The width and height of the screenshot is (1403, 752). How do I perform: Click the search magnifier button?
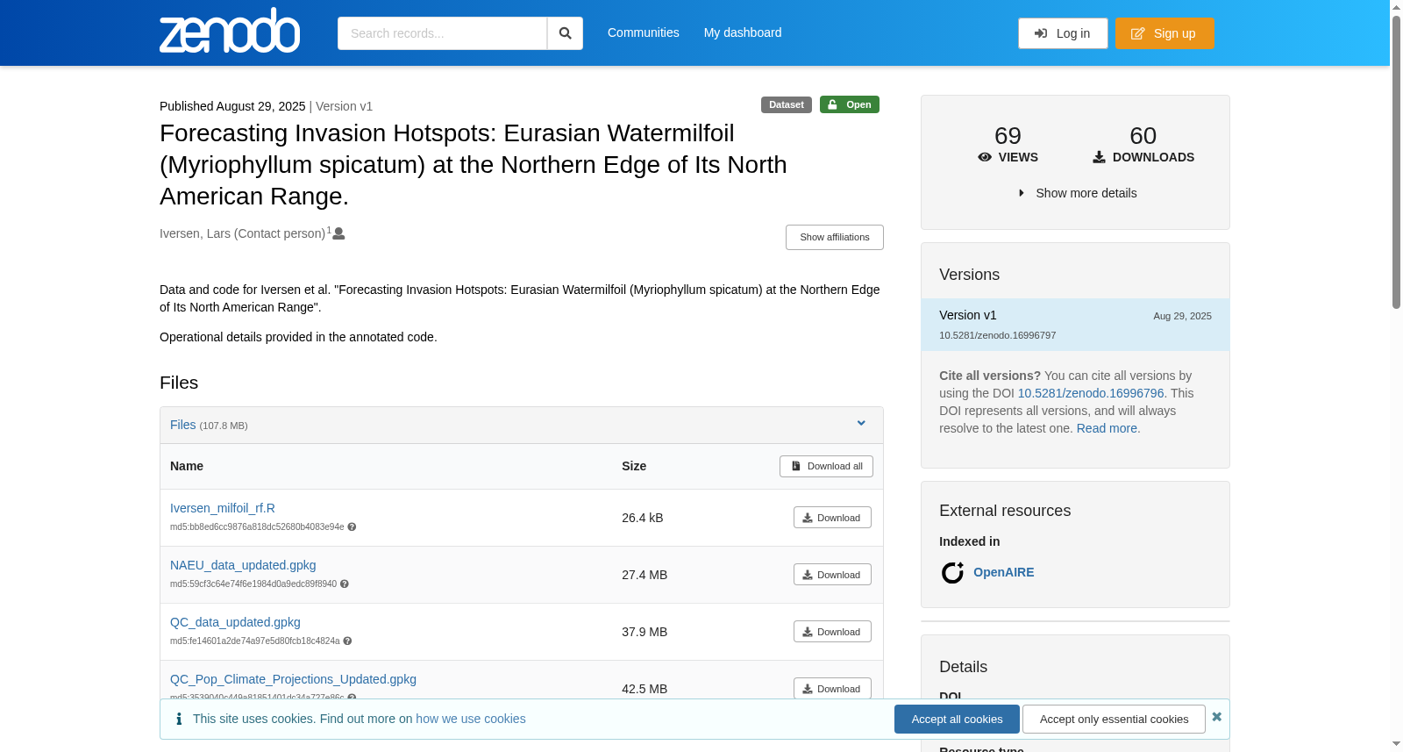point(566,33)
